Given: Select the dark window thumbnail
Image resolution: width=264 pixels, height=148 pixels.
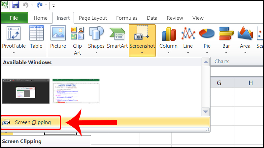Looking at the screenshot, I should 26,91.
